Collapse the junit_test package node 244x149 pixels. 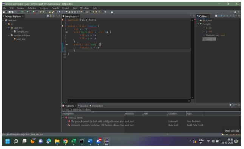[9, 28]
